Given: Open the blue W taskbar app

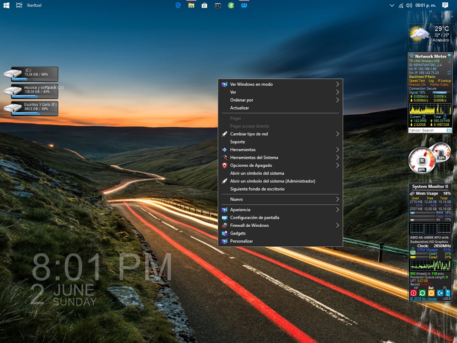Looking at the screenshot, I should click(x=244, y=5).
